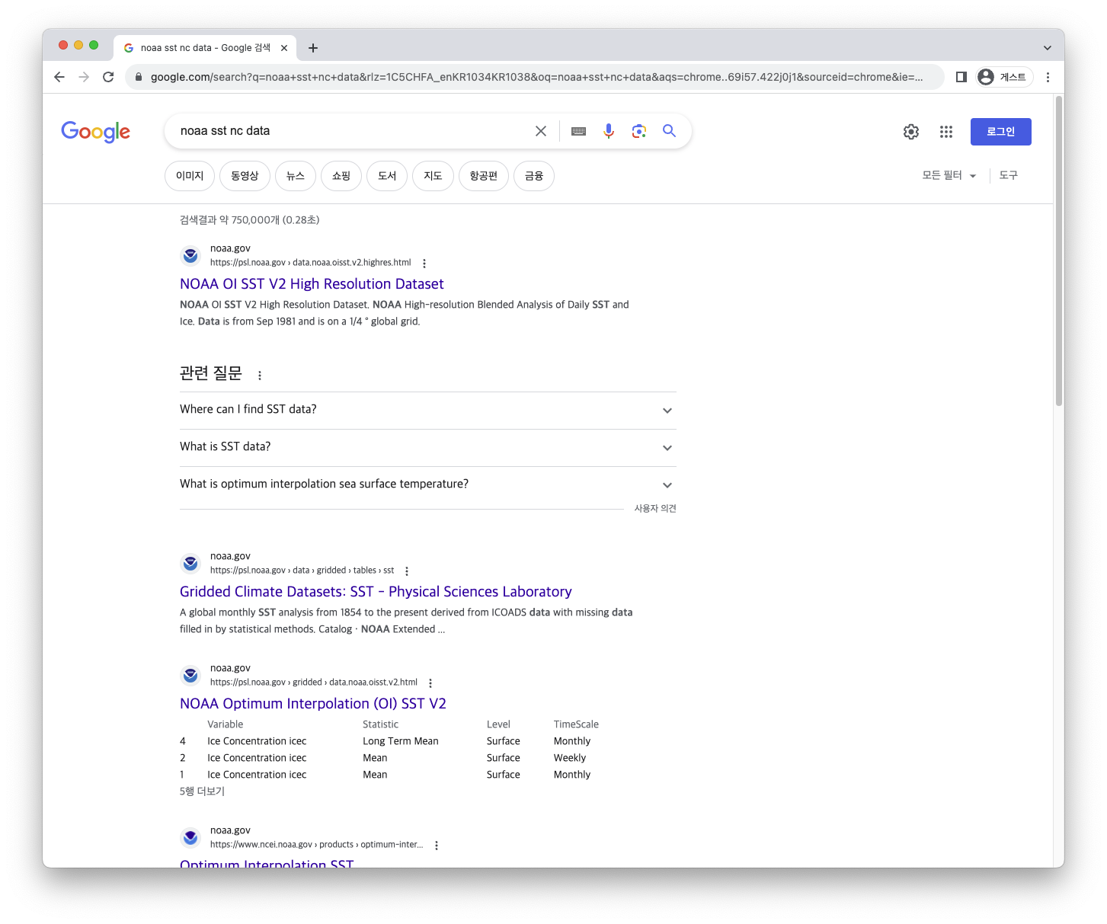The width and height of the screenshot is (1107, 924).
Task: Switch to the 뉴스 results tab
Action: pos(296,176)
